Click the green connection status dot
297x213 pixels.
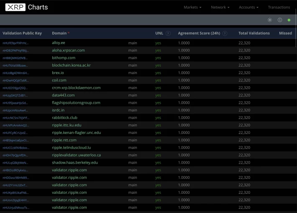tap(289, 20)
